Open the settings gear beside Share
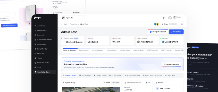 [x=182, y=24]
